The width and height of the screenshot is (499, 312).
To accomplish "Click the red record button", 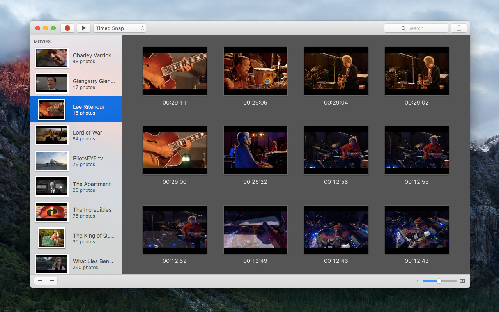I will (x=67, y=28).
